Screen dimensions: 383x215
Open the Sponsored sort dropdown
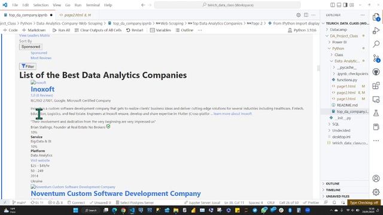[x=31, y=47]
